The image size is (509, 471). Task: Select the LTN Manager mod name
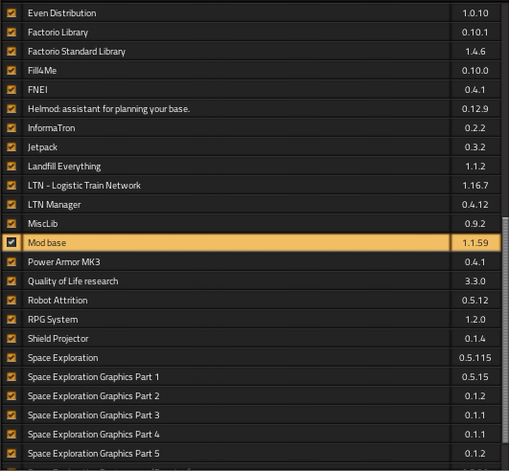pos(55,204)
